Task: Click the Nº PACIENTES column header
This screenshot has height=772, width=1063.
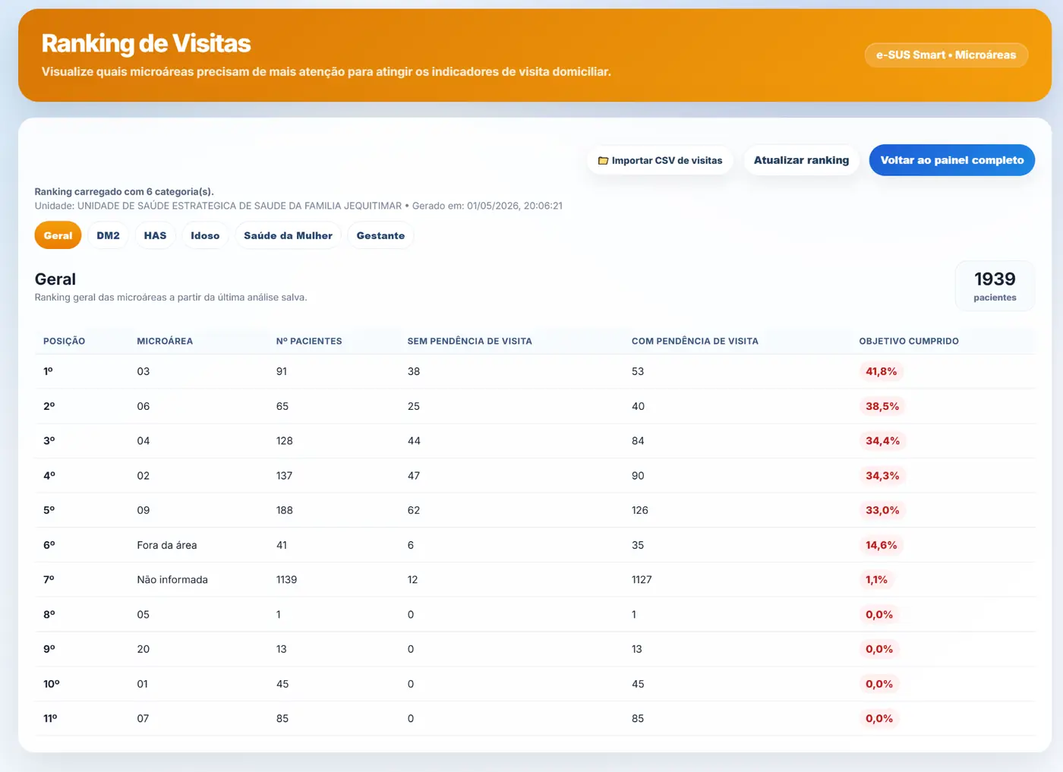Action: click(x=309, y=341)
